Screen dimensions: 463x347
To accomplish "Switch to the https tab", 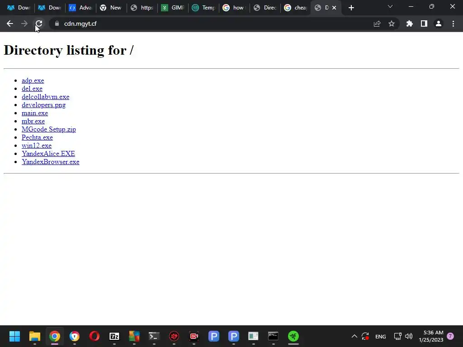I will (142, 8).
